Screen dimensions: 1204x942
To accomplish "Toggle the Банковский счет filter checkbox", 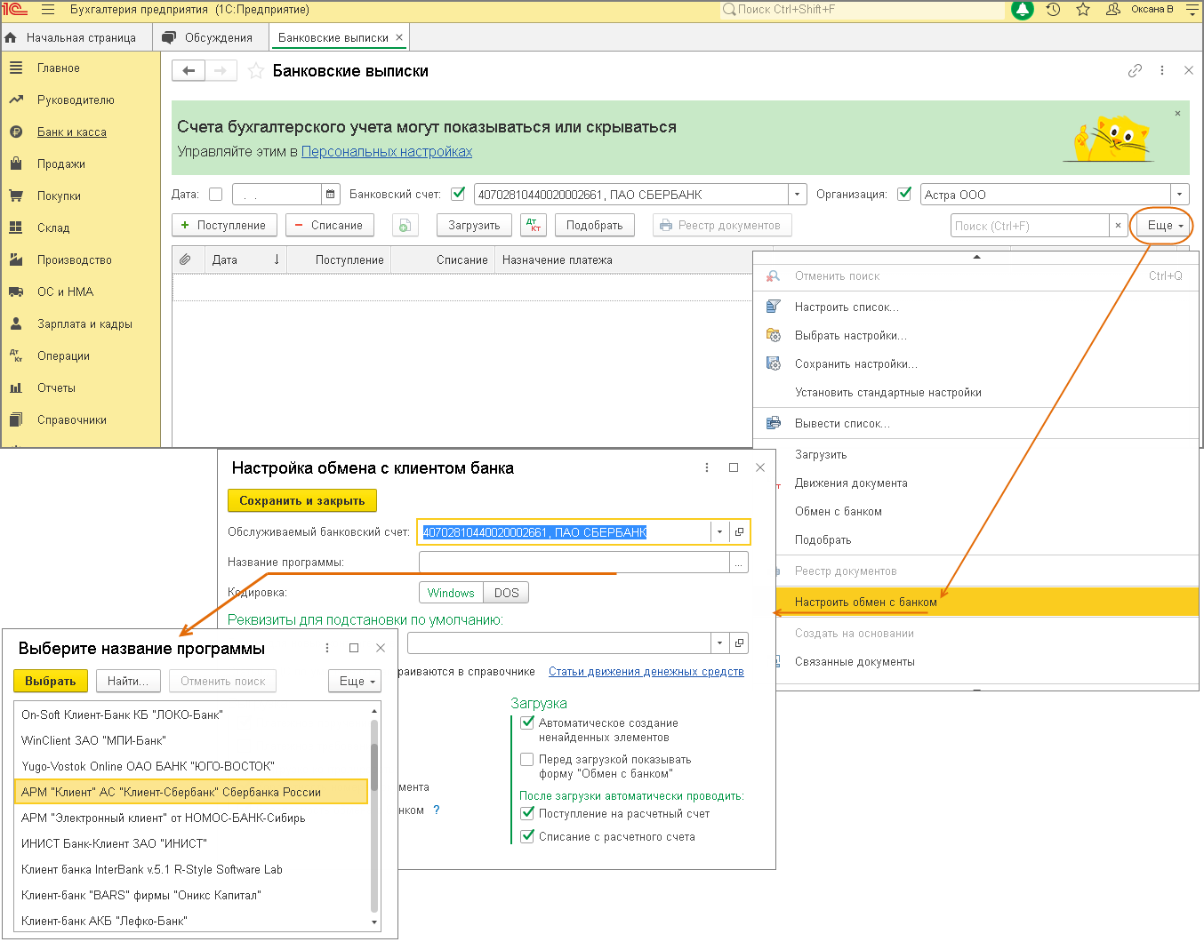I will [458, 194].
